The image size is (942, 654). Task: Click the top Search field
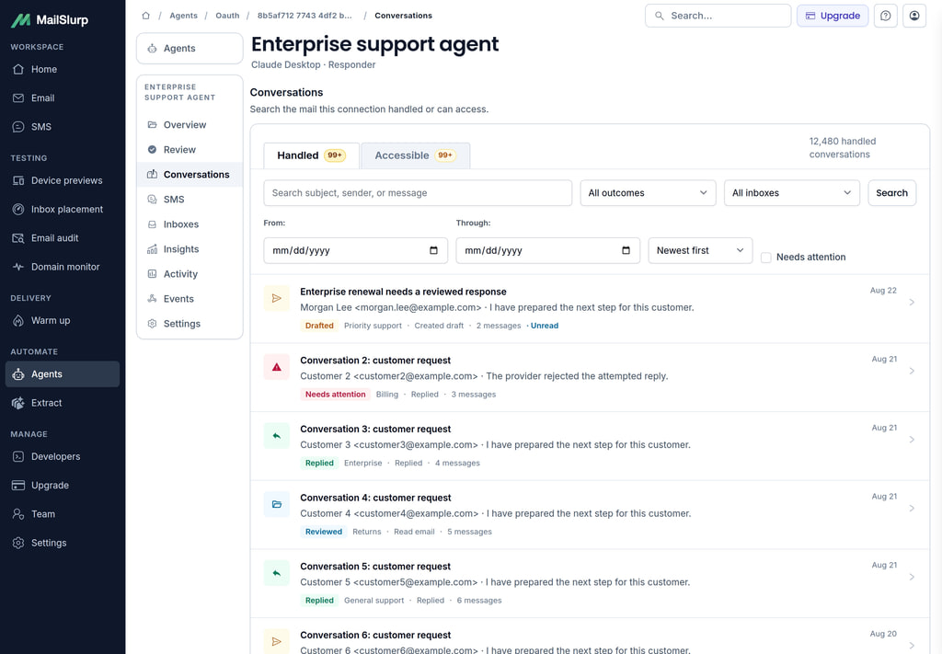pos(718,16)
